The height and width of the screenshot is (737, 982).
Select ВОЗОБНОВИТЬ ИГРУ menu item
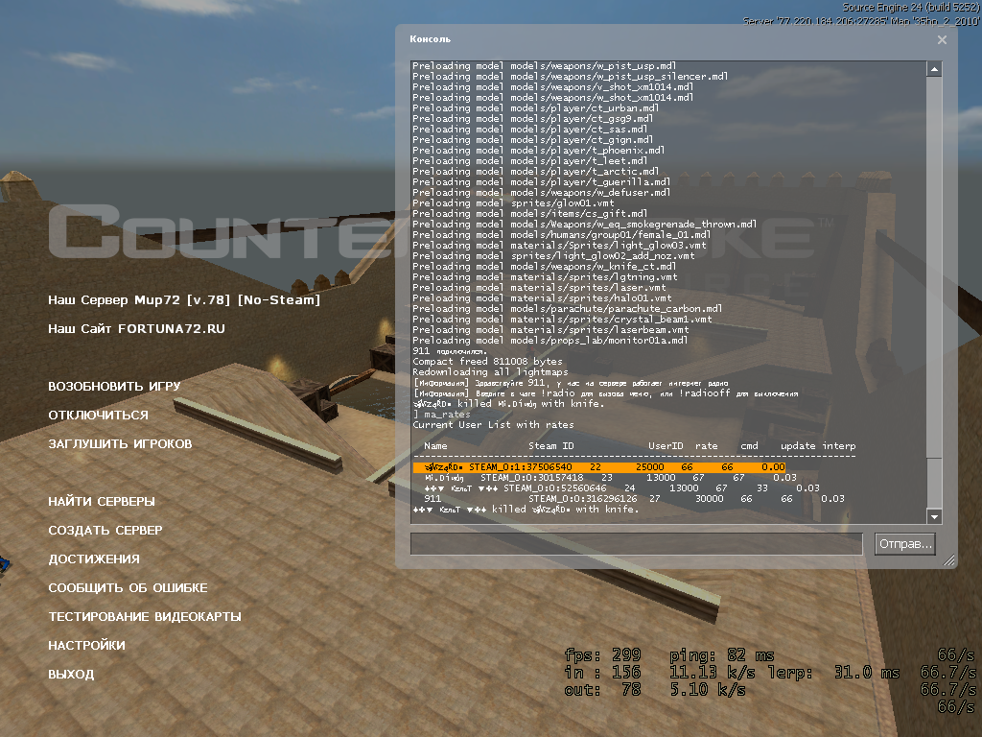tap(114, 386)
